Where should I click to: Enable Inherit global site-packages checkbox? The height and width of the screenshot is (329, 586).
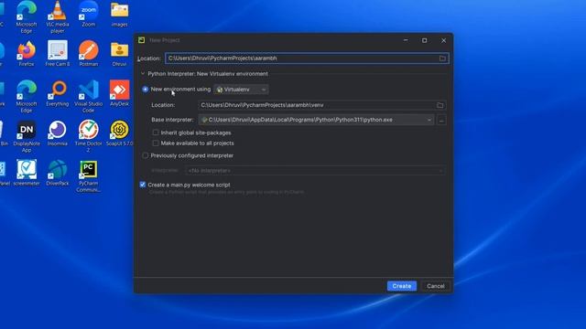click(x=156, y=133)
